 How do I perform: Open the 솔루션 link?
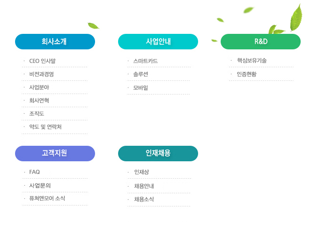141,74
